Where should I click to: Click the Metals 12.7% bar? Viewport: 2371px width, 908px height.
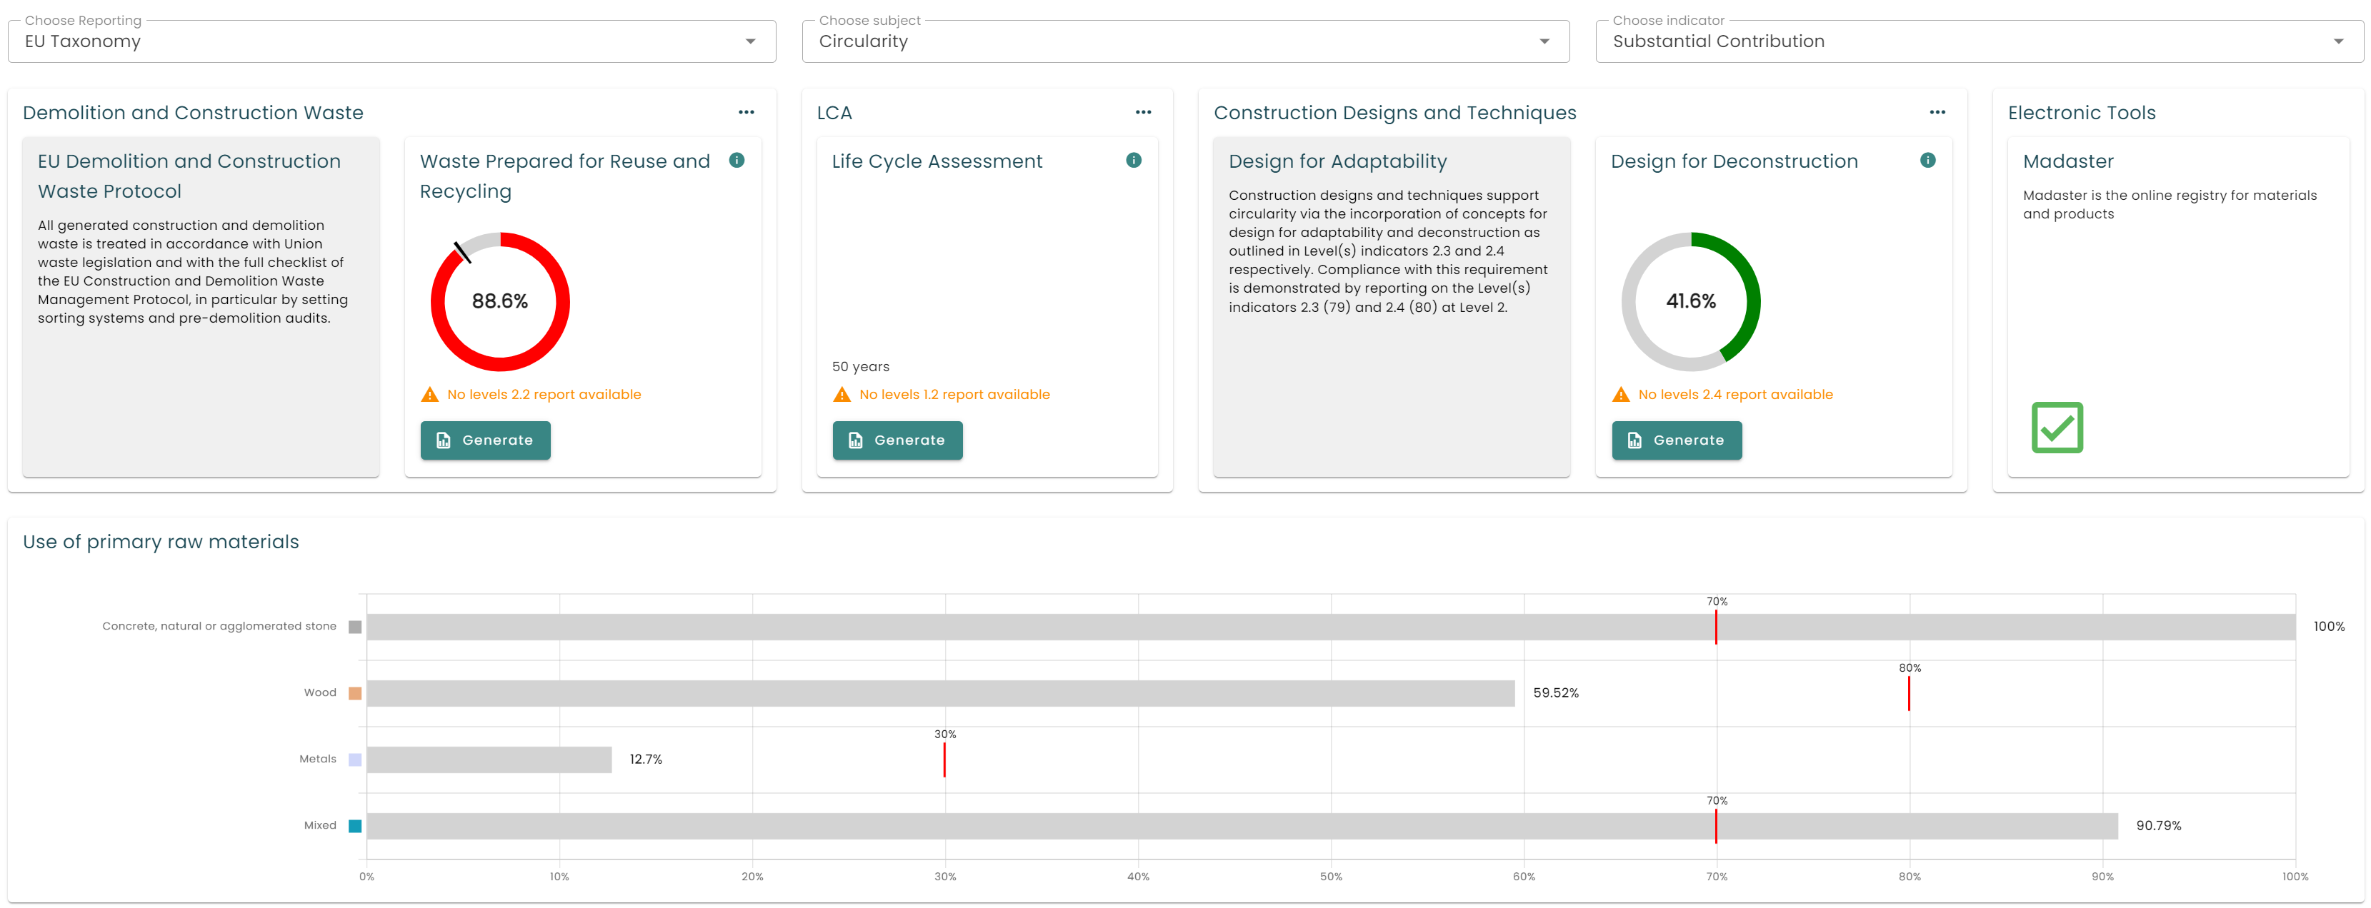(x=489, y=759)
